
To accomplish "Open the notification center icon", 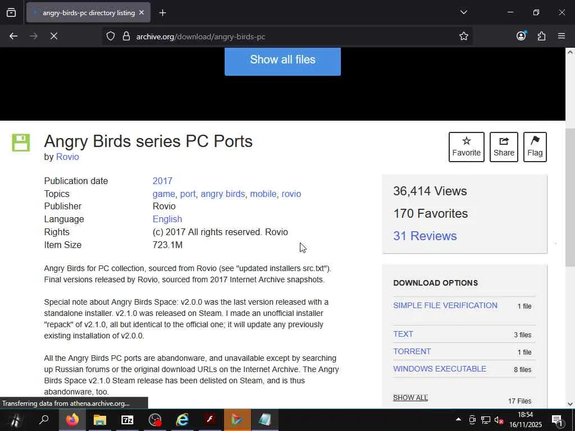I will pos(557,420).
